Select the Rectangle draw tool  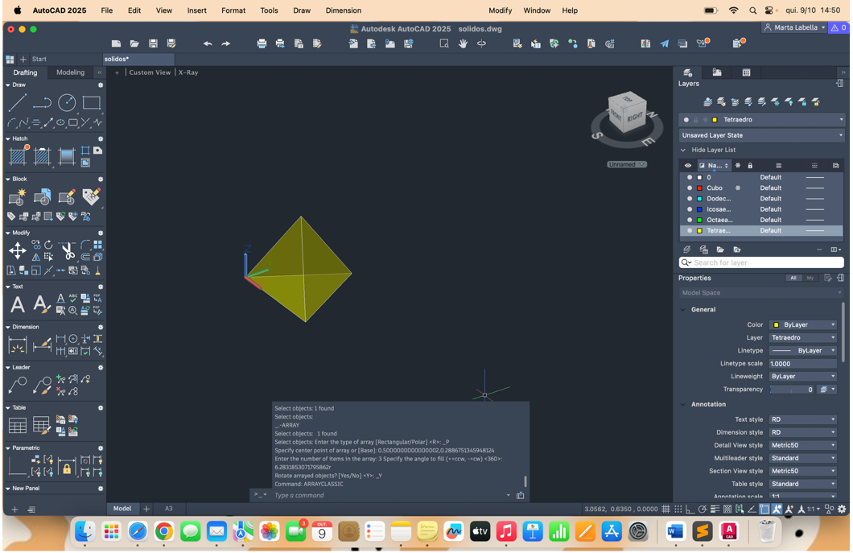click(x=92, y=103)
